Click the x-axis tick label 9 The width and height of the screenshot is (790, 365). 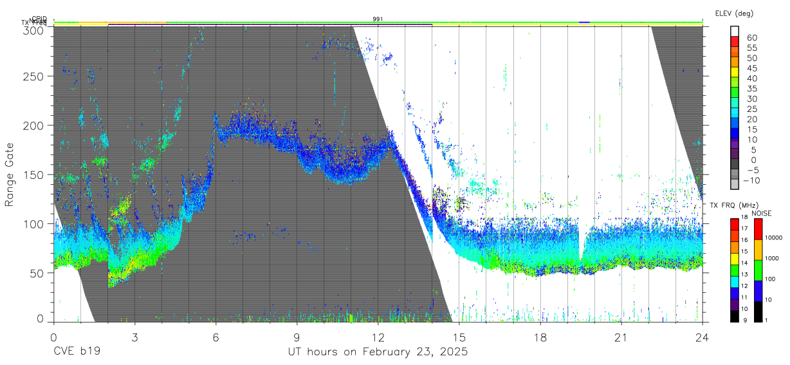[297, 337]
